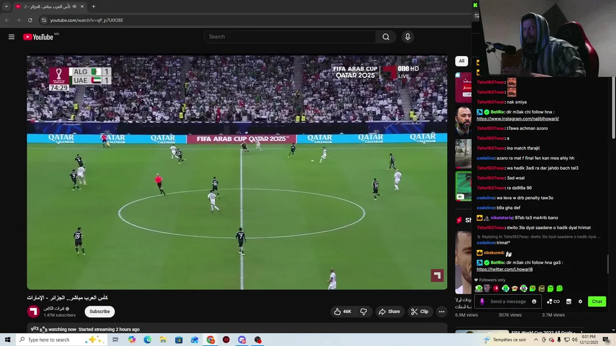
Task: Open the channel avatar next to Subscribe
Action: 33,311
